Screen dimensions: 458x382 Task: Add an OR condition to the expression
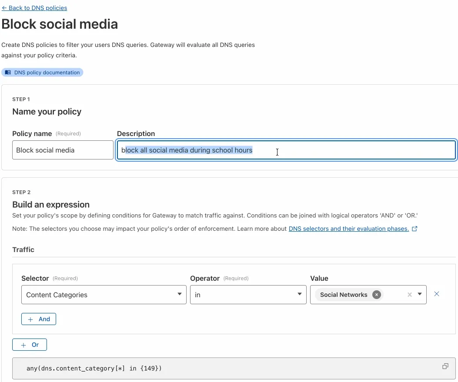[x=29, y=344]
